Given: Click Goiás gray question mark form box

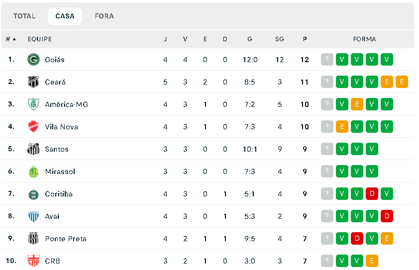Looking at the screenshot, I should click(x=327, y=59).
